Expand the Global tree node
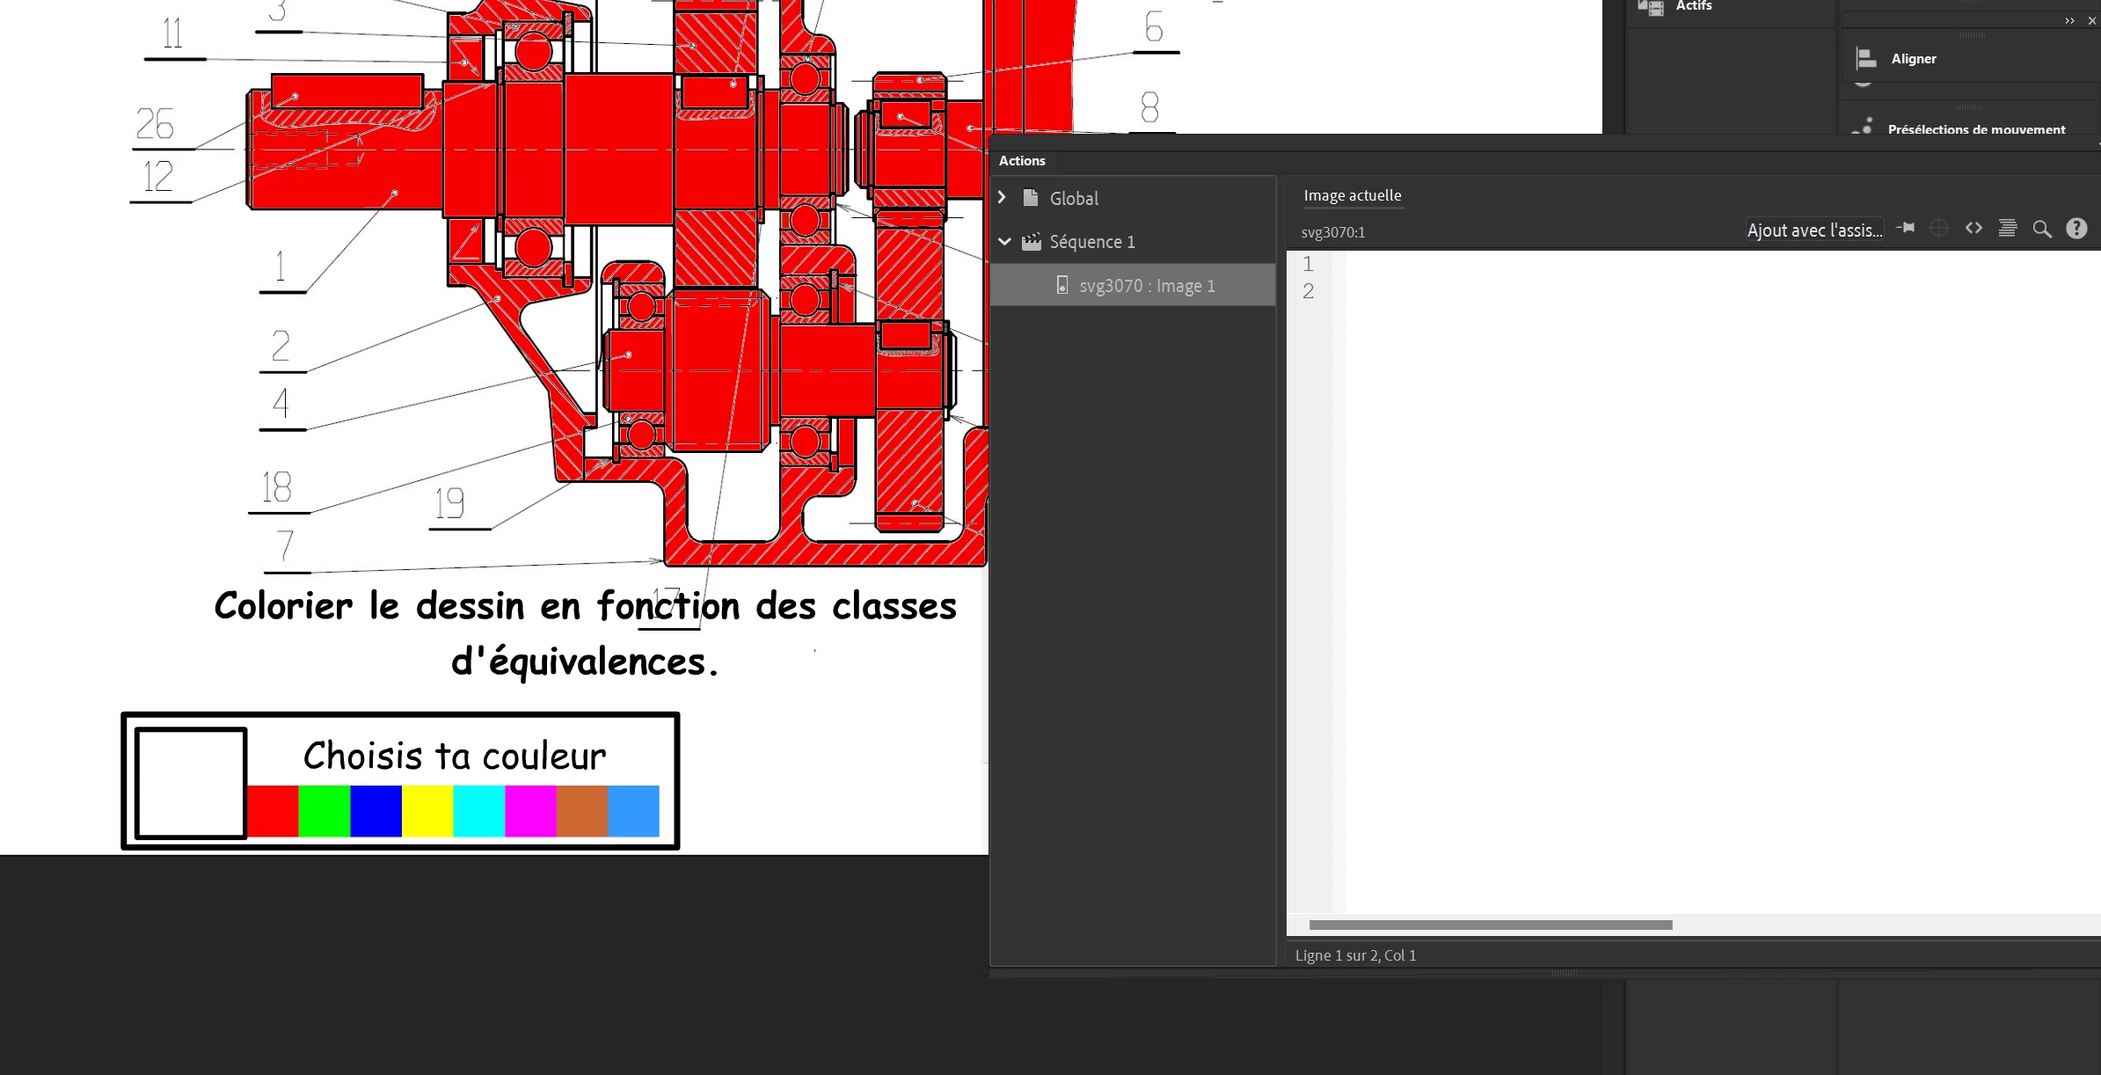This screenshot has width=2101, height=1075. (1002, 198)
